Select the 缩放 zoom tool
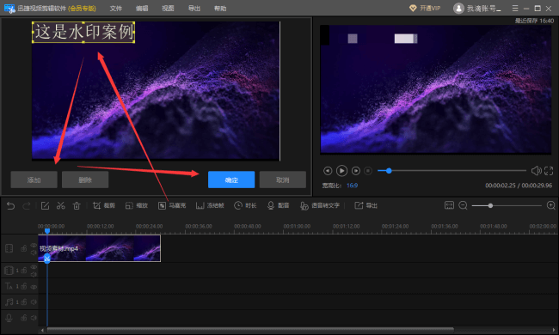This screenshot has width=559, height=335. coord(136,206)
